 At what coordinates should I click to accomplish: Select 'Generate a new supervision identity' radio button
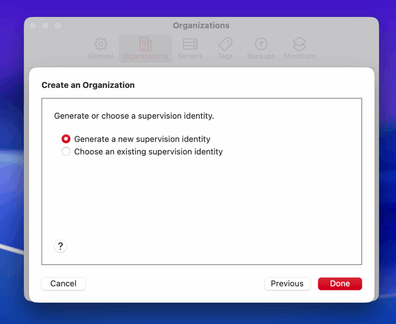coord(66,139)
